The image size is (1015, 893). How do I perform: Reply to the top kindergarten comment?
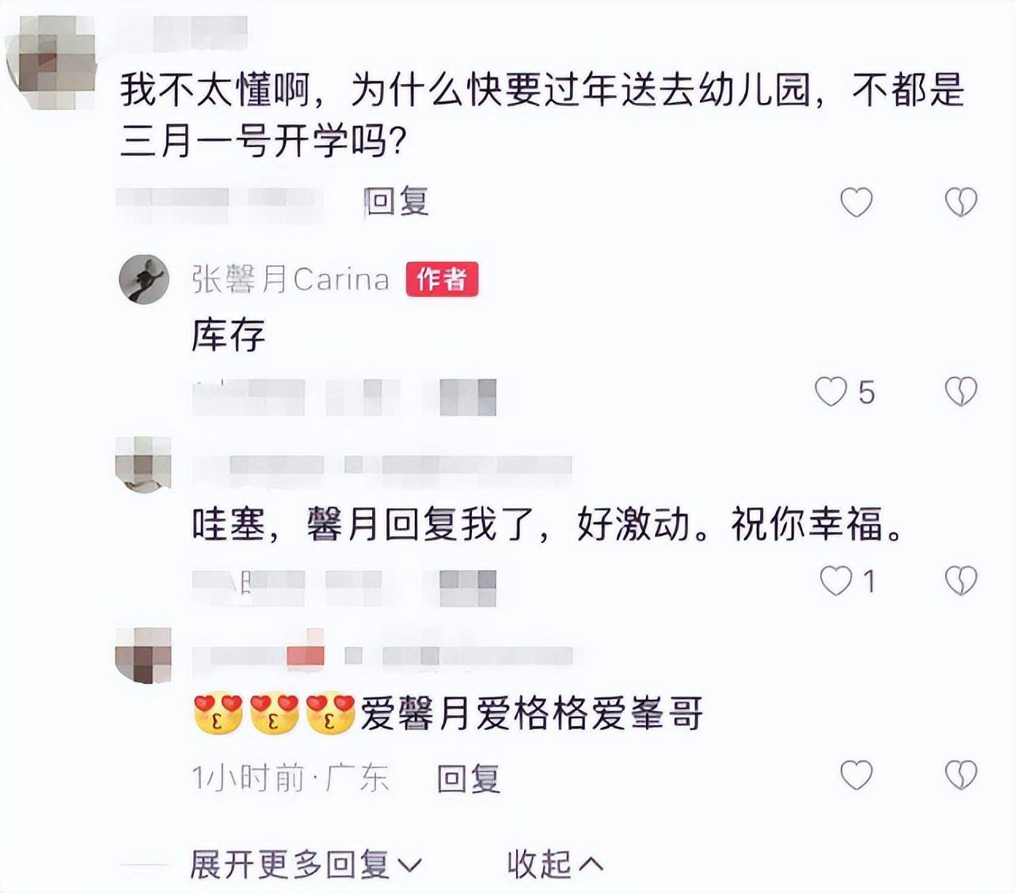[397, 202]
